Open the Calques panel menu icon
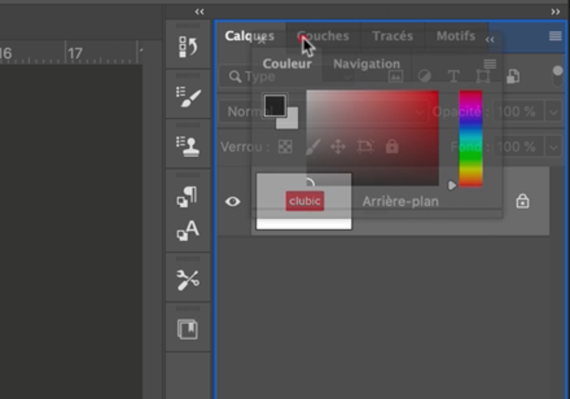 pos(555,36)
